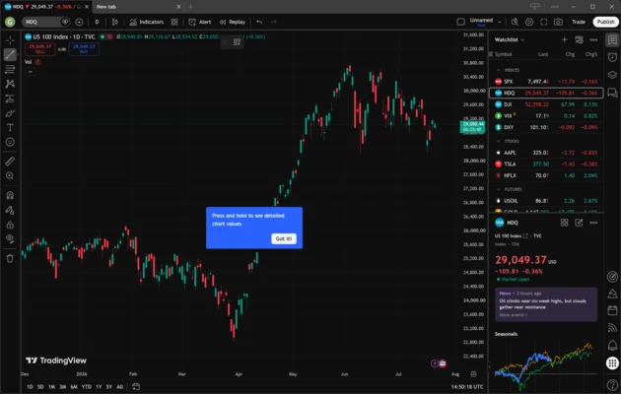Add a symbol to the watchlist

point(565,39)
